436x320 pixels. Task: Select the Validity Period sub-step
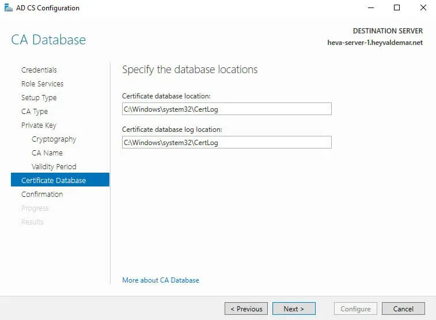point(54,167)
